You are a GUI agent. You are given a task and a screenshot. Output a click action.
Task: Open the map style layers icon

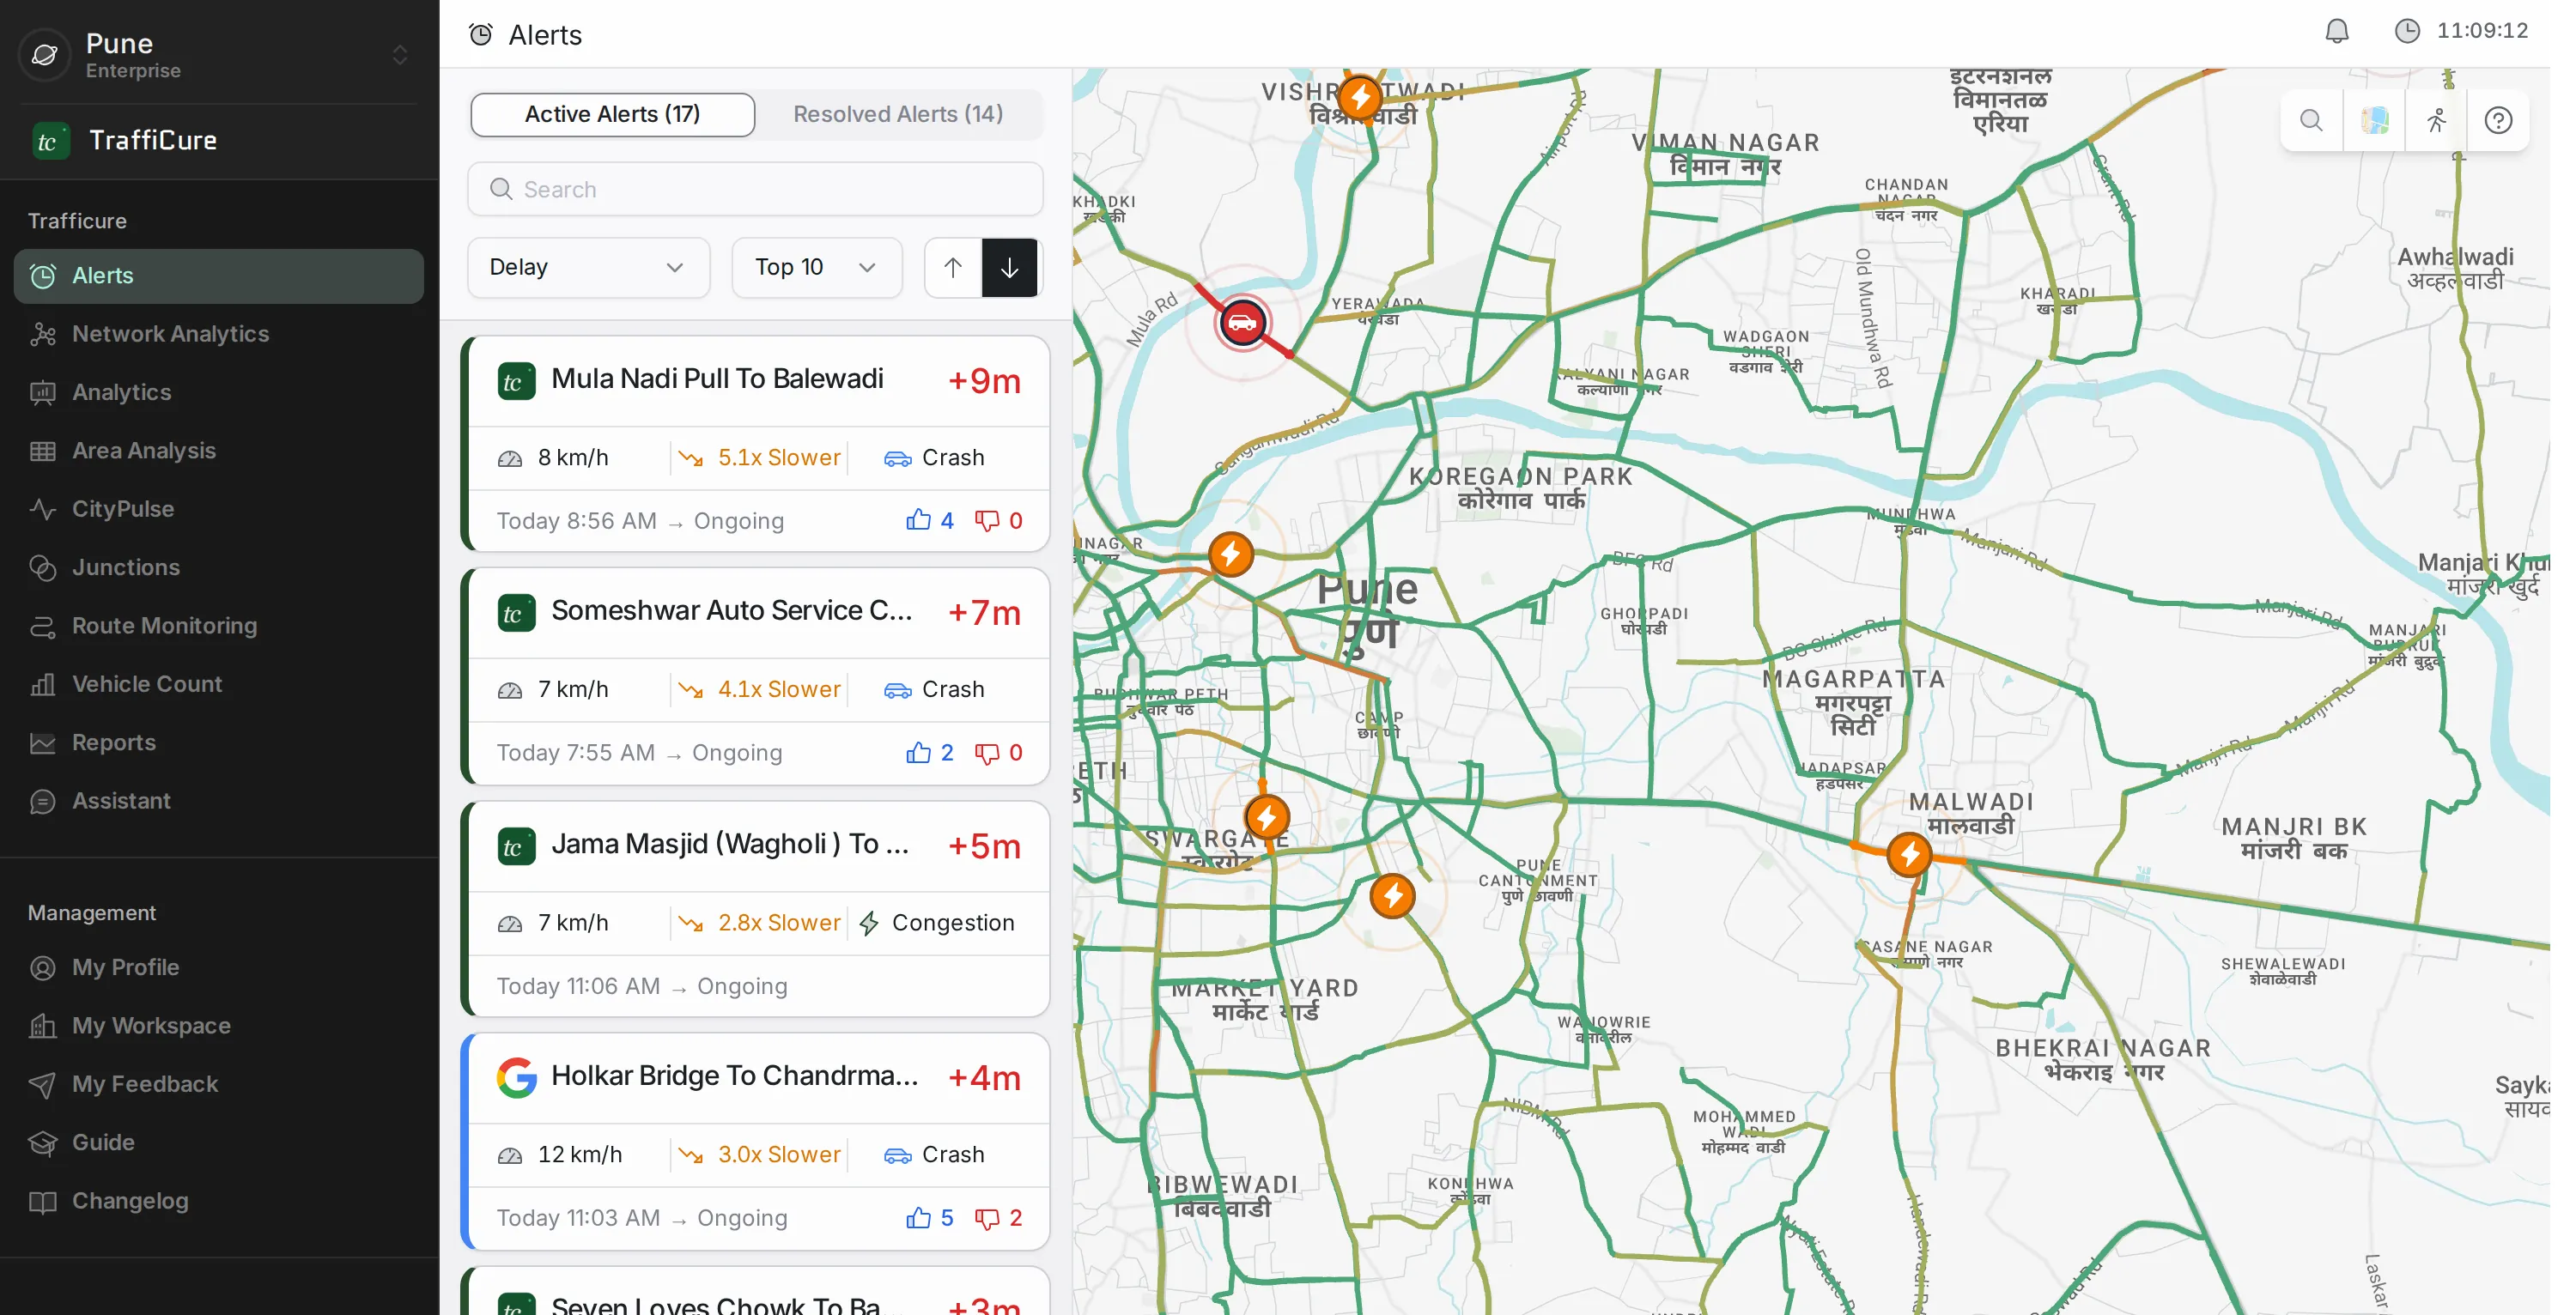point(2374,121)
